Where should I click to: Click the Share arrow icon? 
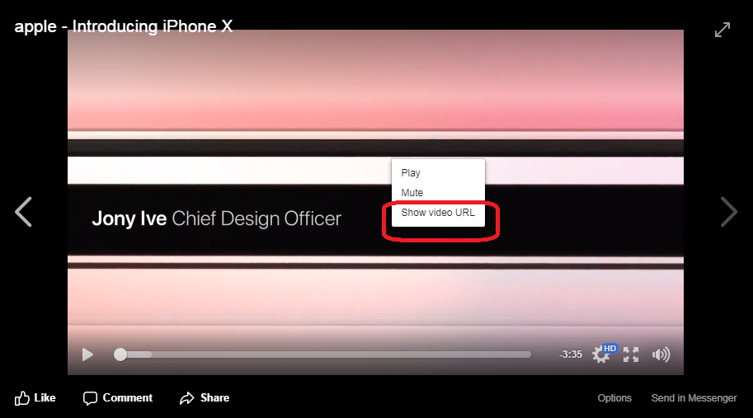pos(187,398)
